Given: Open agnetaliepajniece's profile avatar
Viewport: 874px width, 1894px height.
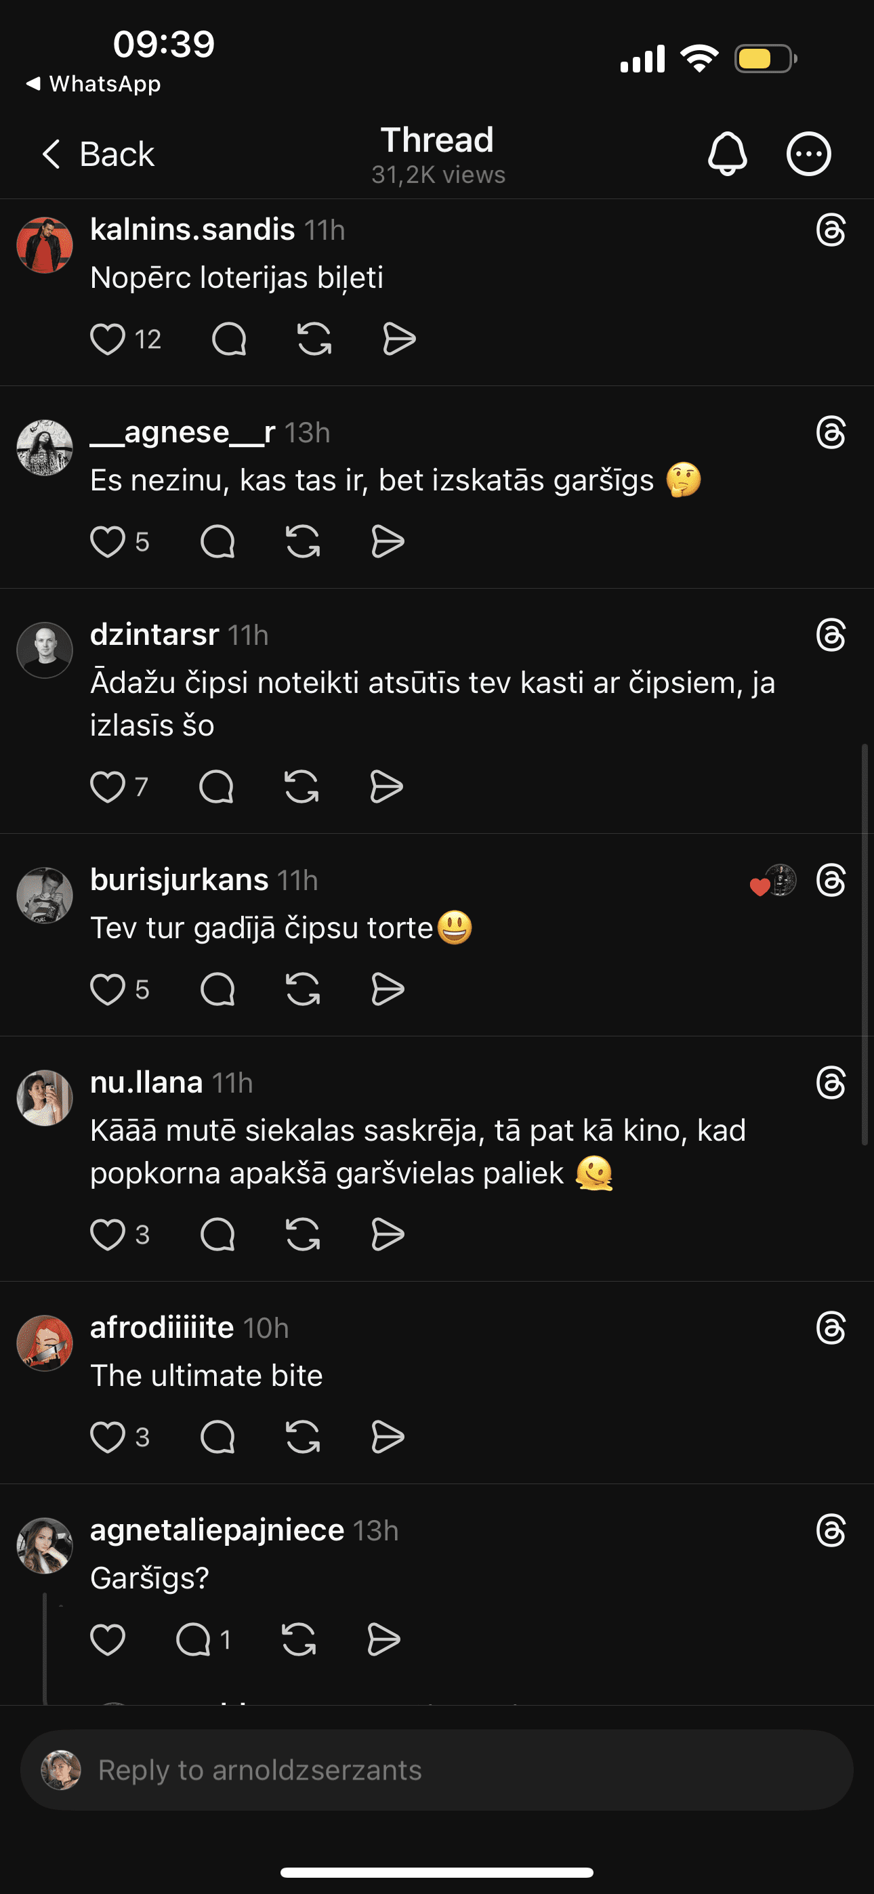Looking at the screenshot, I should (45, 1546).
